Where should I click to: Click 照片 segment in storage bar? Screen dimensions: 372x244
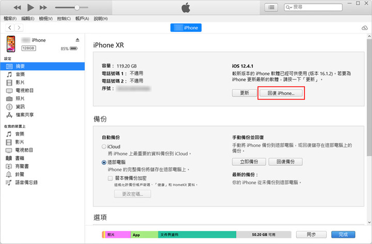118,235
